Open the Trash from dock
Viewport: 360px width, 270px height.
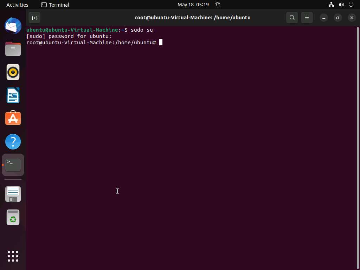point(13,218)
